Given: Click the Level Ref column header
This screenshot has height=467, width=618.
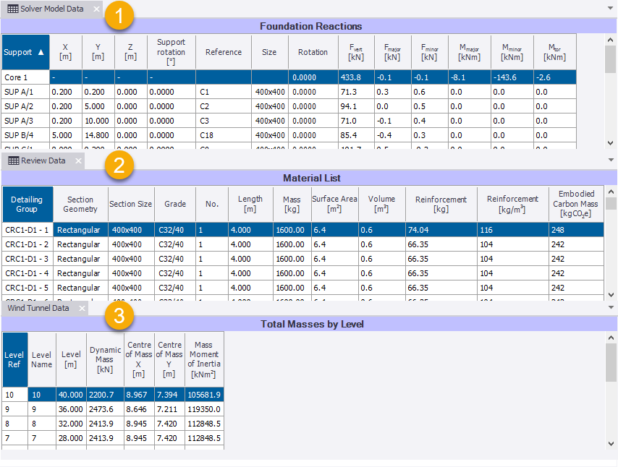Looking at the screenshot, I should click(14, 359).
